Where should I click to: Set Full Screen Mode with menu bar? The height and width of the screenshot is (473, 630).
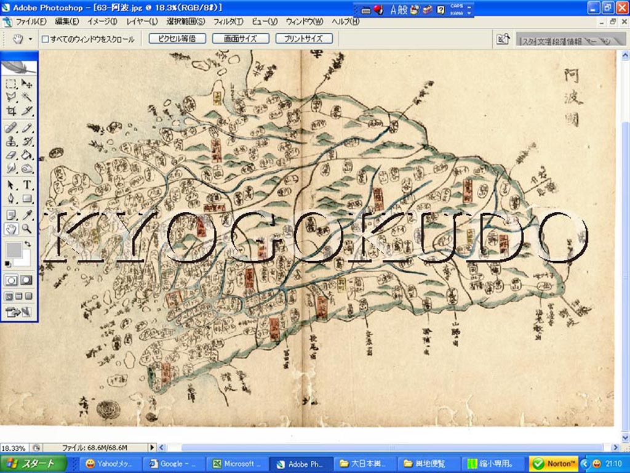point(18,297)
